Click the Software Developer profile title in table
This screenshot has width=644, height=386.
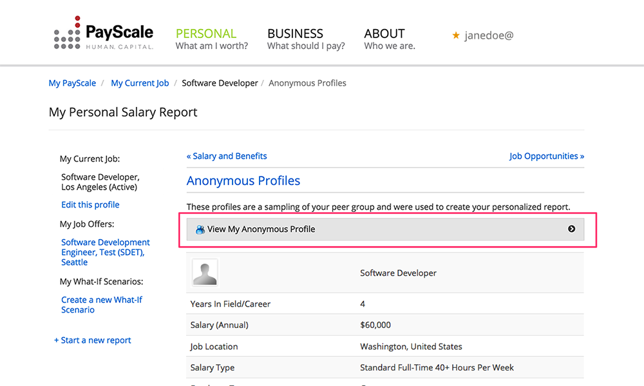pos(398,273)
